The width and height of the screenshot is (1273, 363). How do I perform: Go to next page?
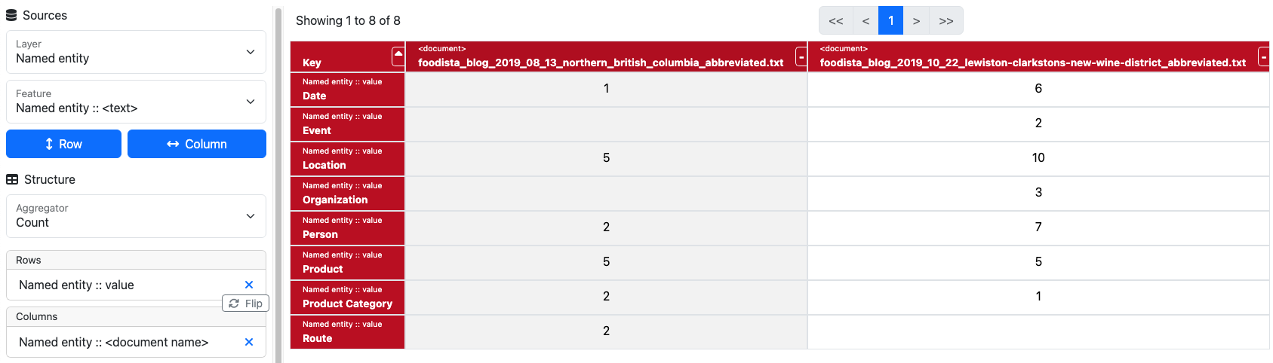[x=916, y=21]
